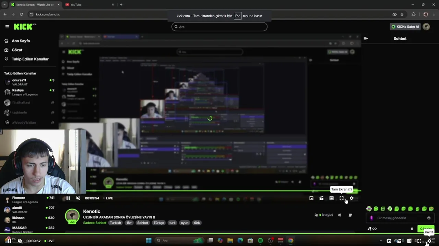
Task: Select the Sohbet tag
Action: [x=143, y=223]
